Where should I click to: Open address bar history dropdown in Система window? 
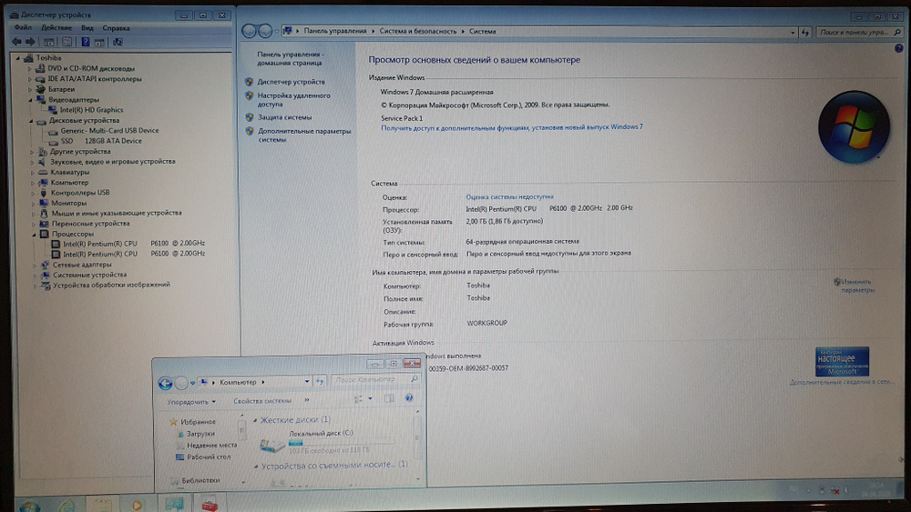click(793, 33)
